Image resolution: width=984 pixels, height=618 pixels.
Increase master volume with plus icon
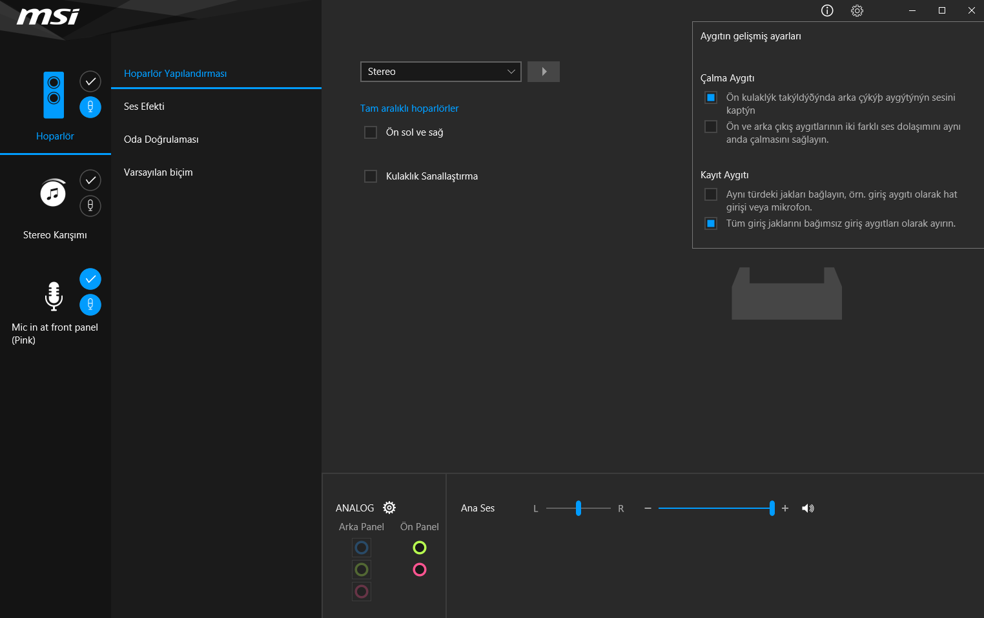[x=785, y=508]
